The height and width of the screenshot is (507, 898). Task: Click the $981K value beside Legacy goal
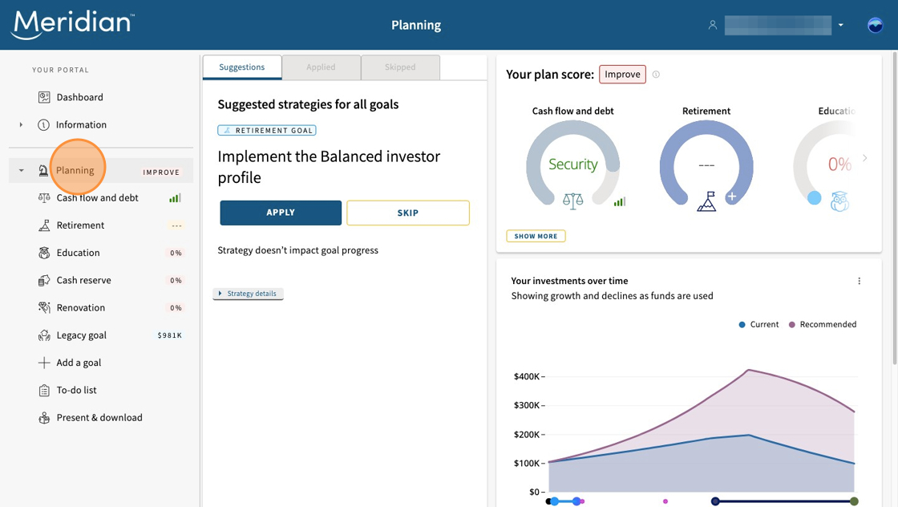[169, 335]
